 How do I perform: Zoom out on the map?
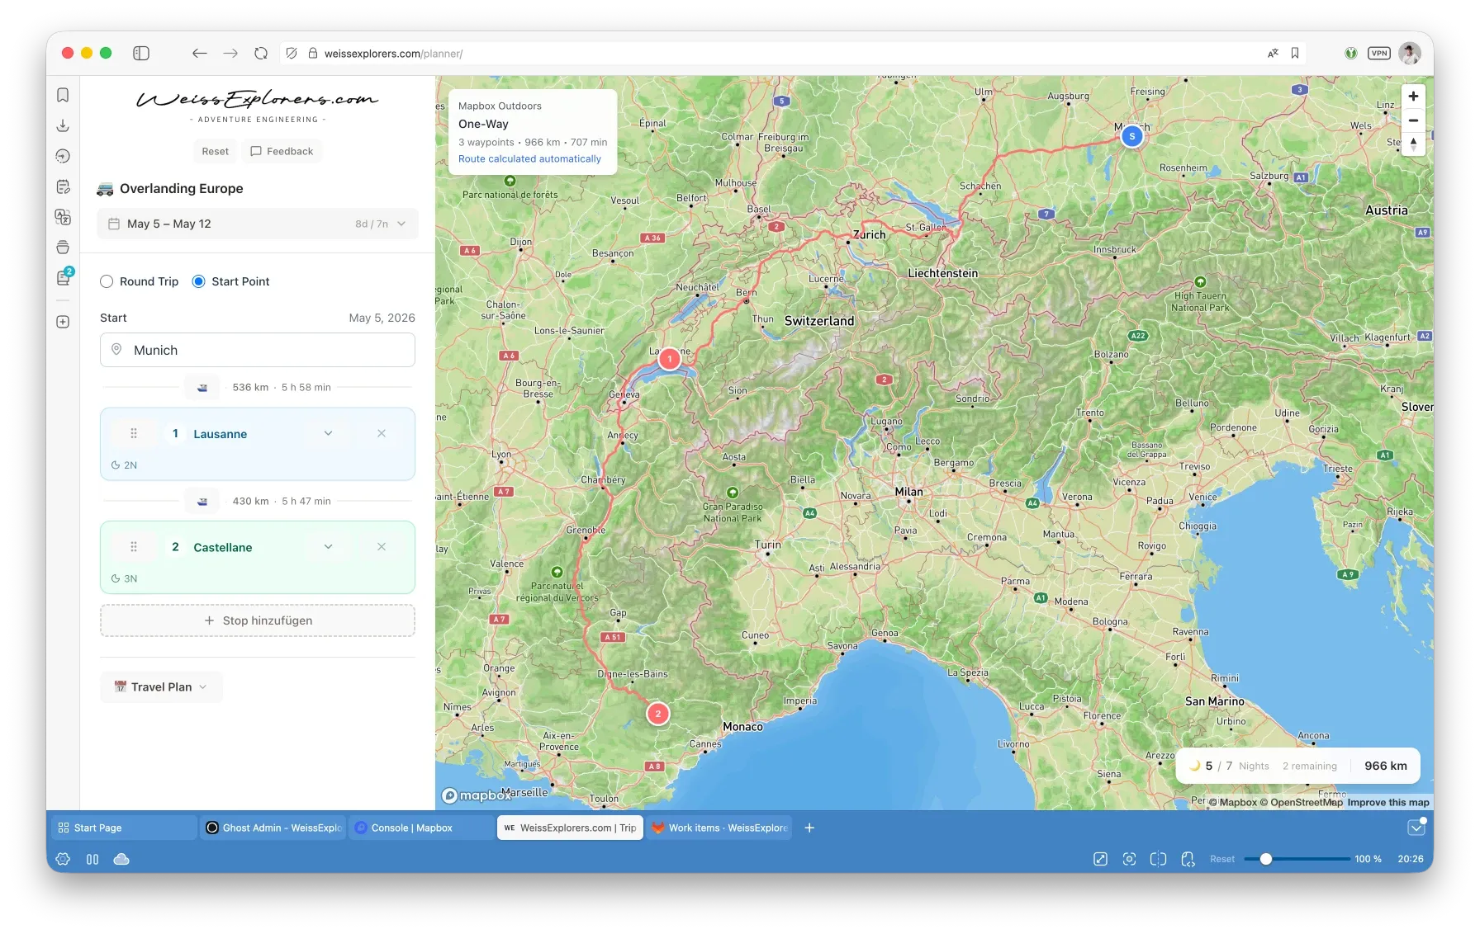pyautogui.click(x=1413, y=120)
